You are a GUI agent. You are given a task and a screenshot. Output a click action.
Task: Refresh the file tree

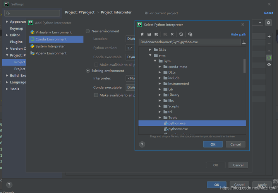[181, 34]
